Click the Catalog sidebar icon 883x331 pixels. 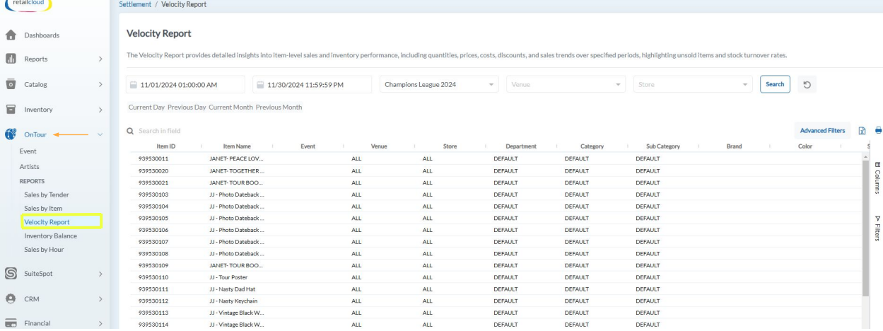pos(11,84)
